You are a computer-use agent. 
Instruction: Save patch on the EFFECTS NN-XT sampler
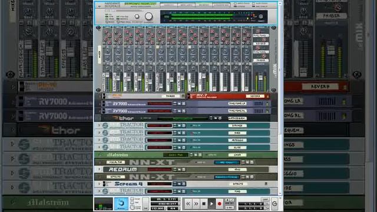pos(252,177)
